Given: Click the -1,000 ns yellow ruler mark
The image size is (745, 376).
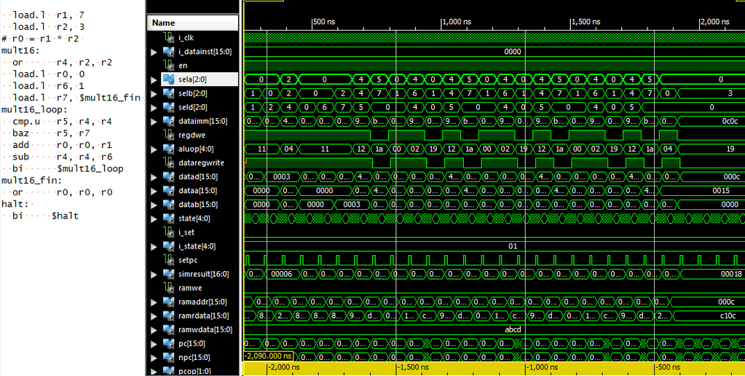Looking at the screenshot, I should pos(542,367).
